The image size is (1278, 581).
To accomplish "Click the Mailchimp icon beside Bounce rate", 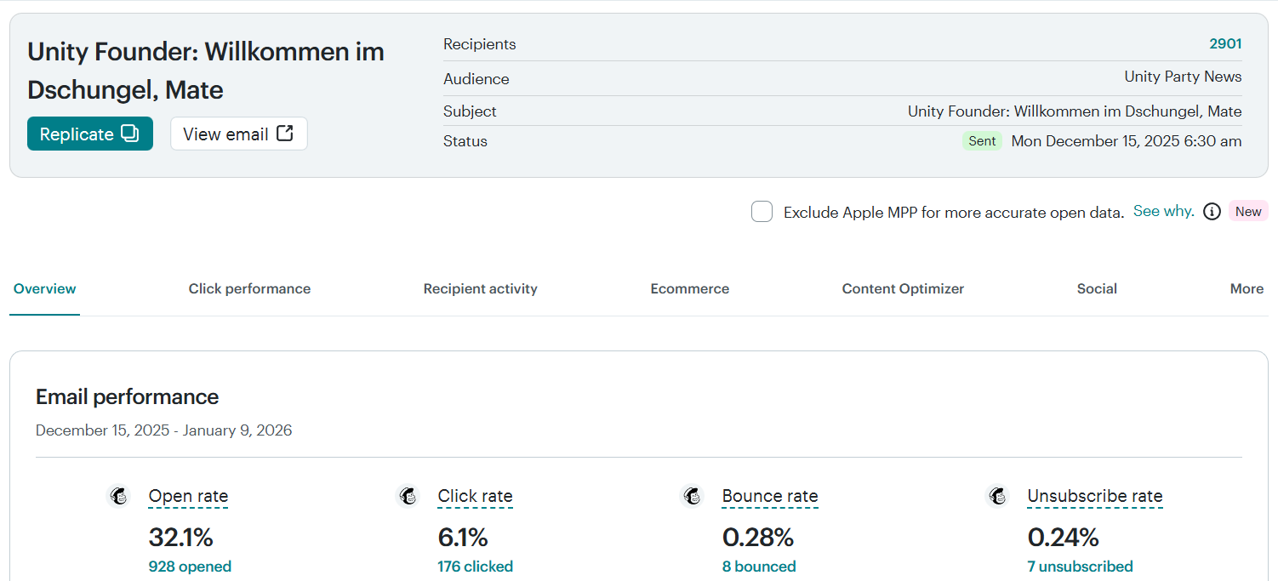I will tap(693, 496).
